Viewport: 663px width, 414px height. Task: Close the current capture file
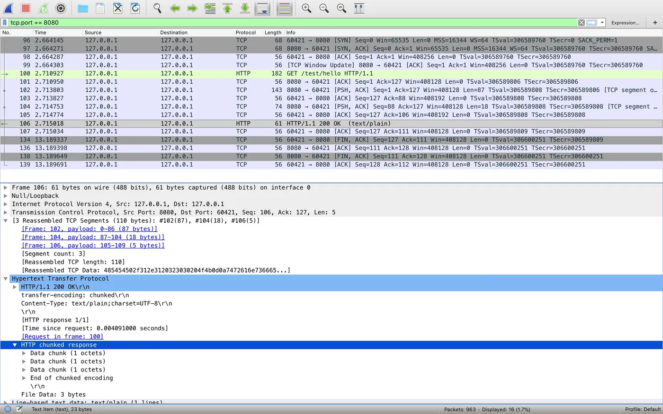coord(118,8)
